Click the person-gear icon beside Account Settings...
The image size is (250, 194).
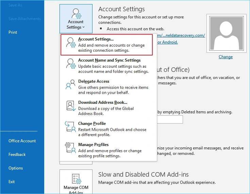point(71,43)
